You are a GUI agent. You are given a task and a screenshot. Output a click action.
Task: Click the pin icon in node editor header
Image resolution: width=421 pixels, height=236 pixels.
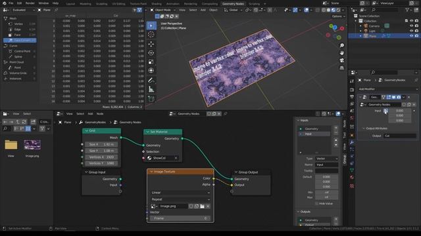[225, 113]
